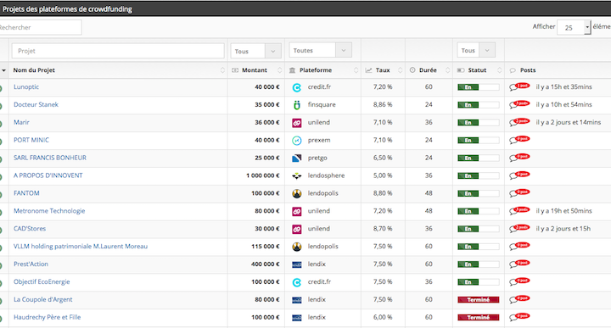The image size is (611, 328).
Task: Click the lendix logo in Prest'Action row
Action: (296, 264)
